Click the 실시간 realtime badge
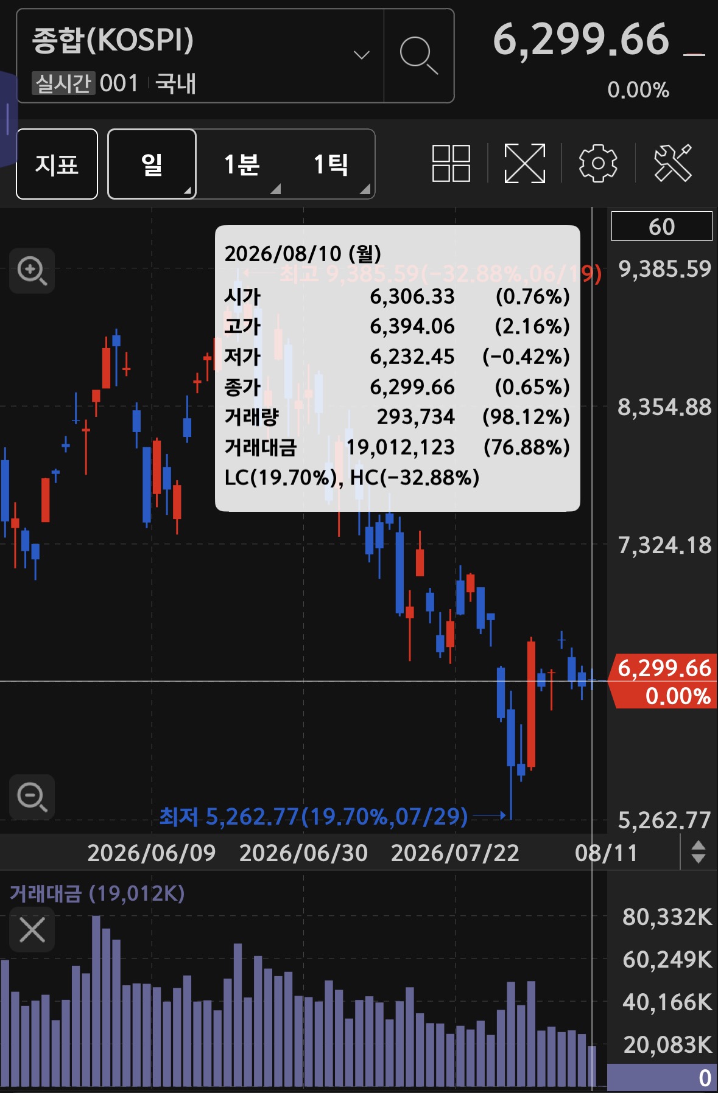Image resolution: width=718 pixels, height=1093 pixels. [64, 83]
